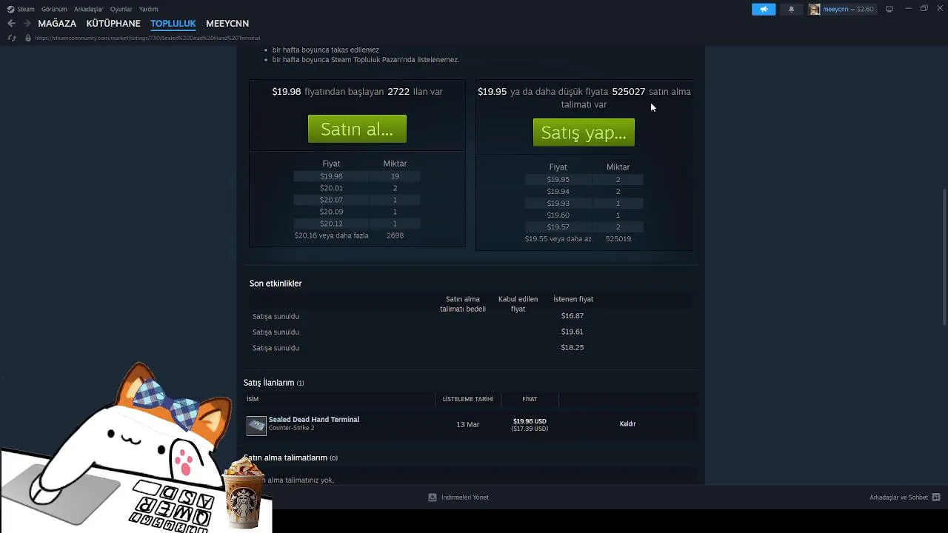Open the Görünüm menu
The height and width of the screenshot is (533, 948).
(54, 9)
